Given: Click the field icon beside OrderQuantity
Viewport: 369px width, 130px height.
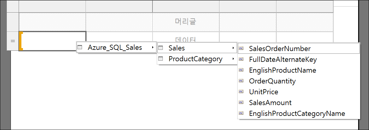Looking at the screenshot, I should [x=241, y=81].
